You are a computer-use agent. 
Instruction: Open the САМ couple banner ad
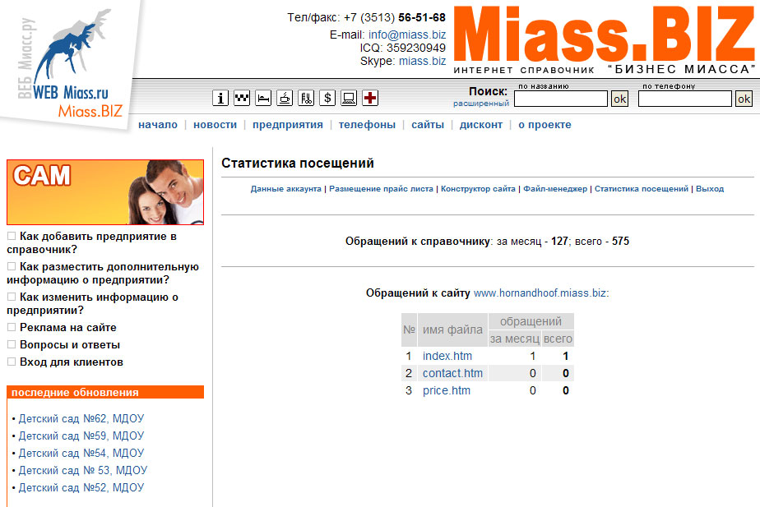[x=105, y=192]
